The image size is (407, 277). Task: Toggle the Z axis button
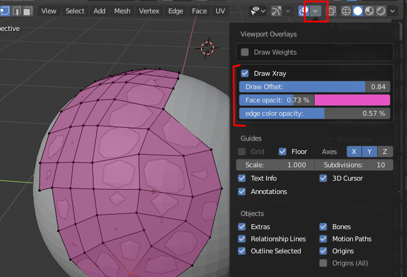[x=384, y=152]
